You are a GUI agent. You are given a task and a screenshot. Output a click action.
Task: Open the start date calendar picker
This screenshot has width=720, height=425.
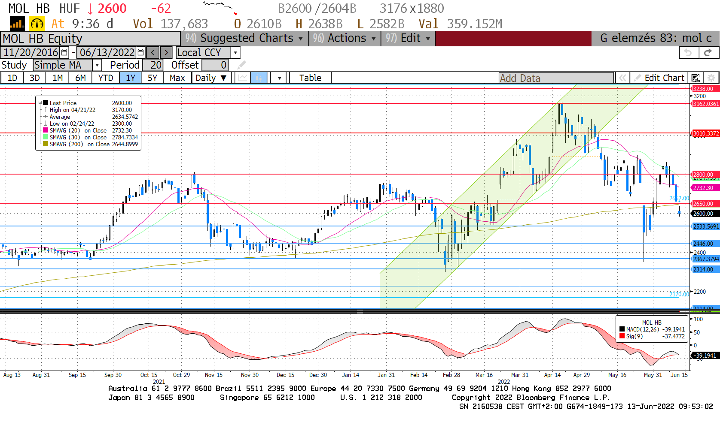tap(64, 52)
